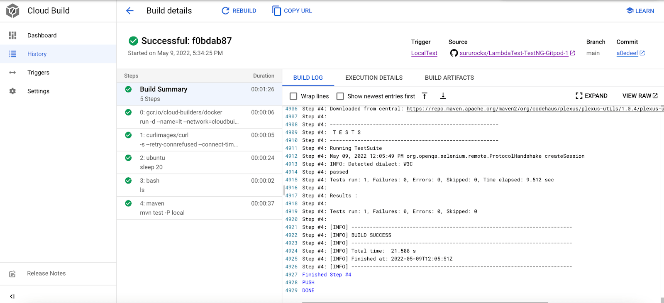Select step 1 curlimages/curl
The height and width of the screenshot is (303, 664).
click(199, 139)
